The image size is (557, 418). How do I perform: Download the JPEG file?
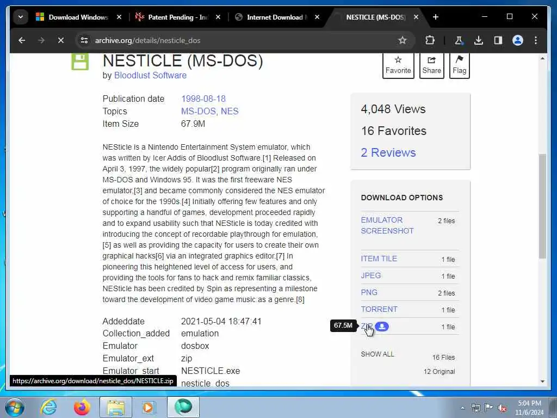click(x=371, y=275)
